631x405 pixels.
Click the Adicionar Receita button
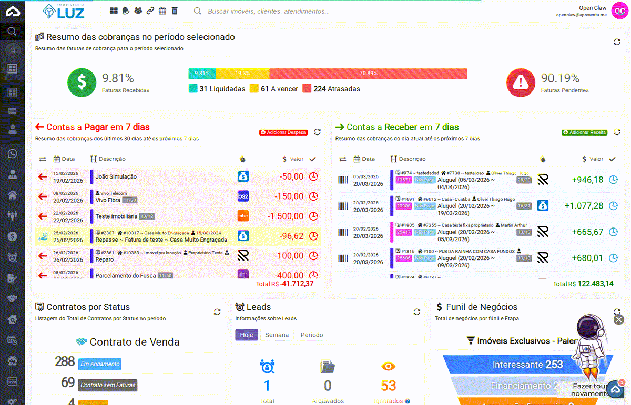tap(584, 132)
